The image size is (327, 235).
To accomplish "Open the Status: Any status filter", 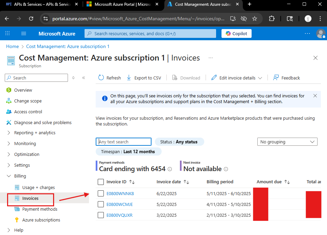I will 179,142.
